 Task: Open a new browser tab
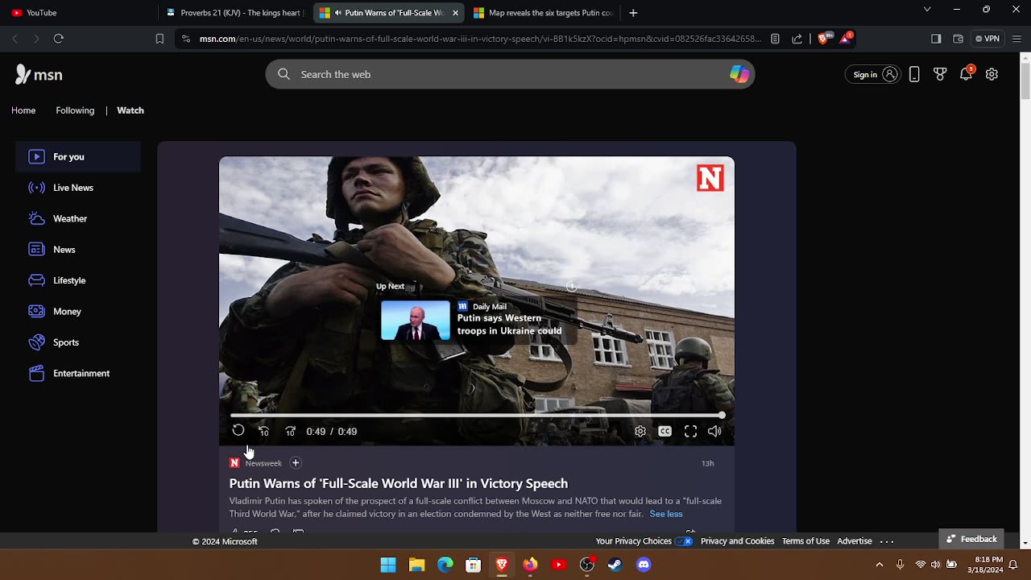coord(633,13)
